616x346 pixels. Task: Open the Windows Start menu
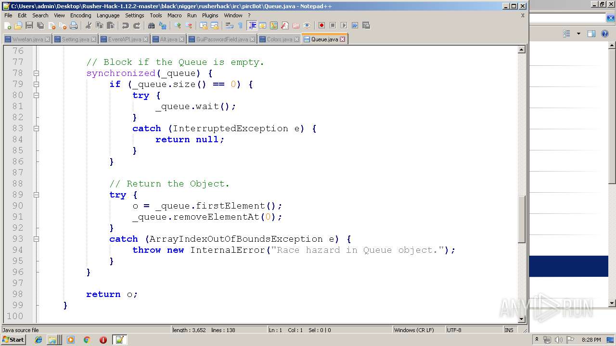pyautogui.click(x=13, y=340)
